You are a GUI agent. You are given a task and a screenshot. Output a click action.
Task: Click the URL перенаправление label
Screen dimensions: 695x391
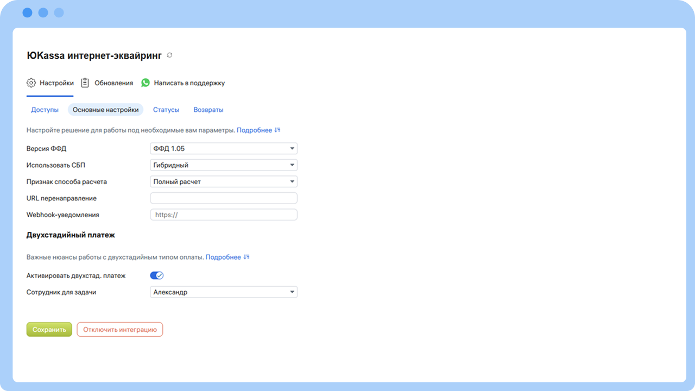tap(61, 198)
